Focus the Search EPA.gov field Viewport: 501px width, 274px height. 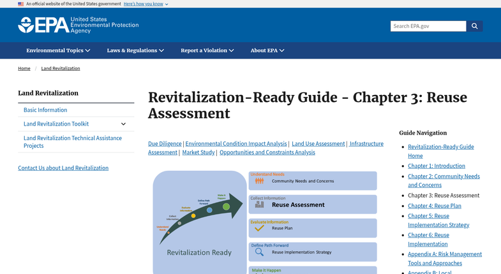click(x=428, y=26)
